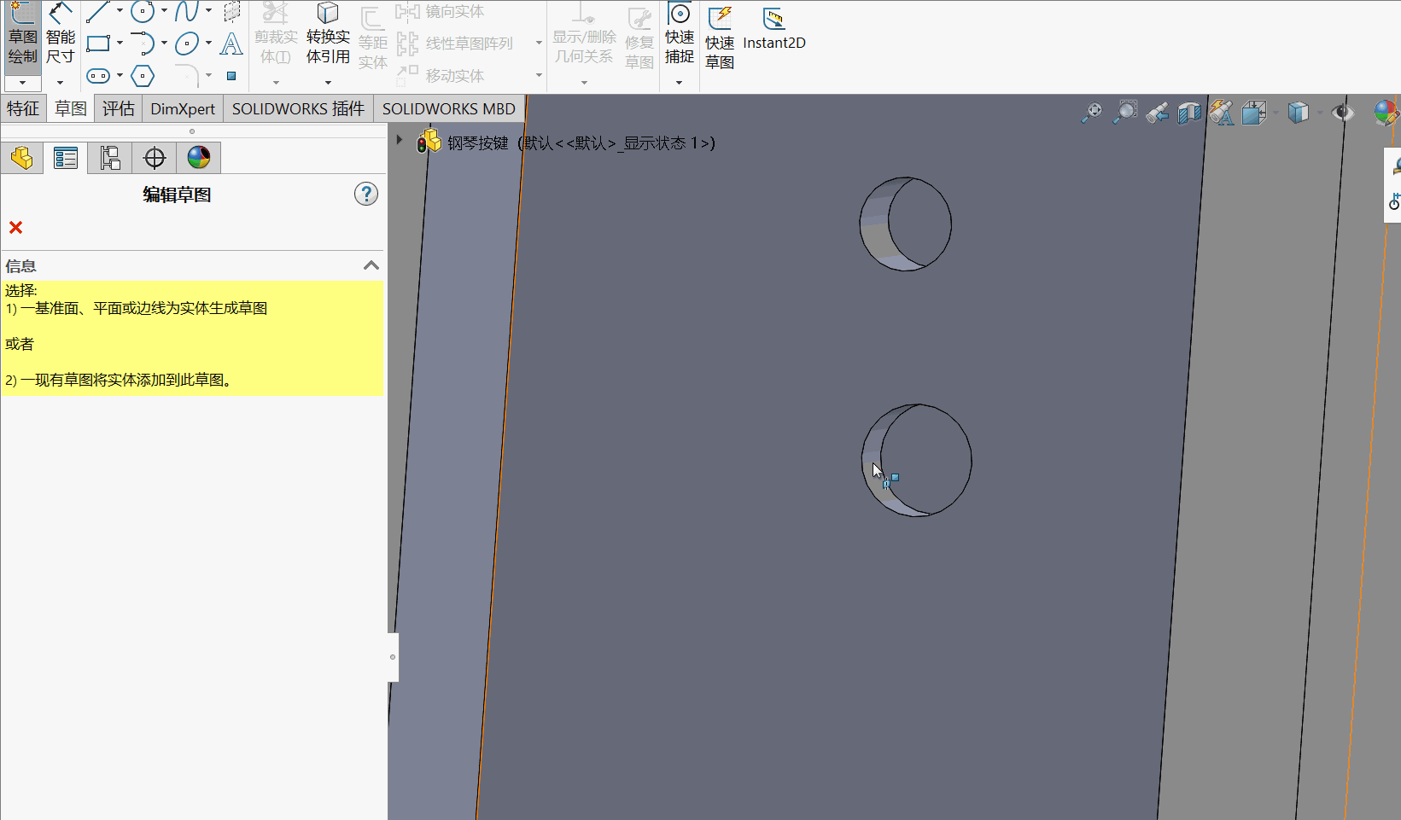1401x820 pixels.
Task: Open the Display Style cube icon
Action: pos(1298,113)
